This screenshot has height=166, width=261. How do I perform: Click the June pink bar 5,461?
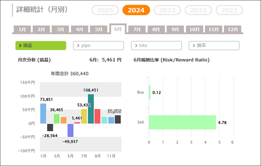pyautogui.click(x=77, y=123)
